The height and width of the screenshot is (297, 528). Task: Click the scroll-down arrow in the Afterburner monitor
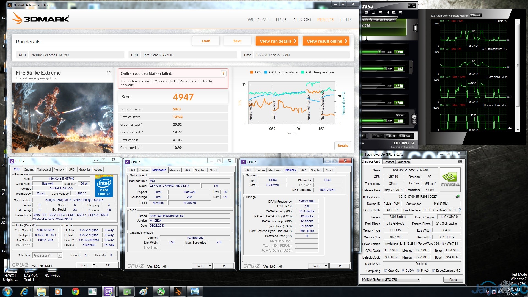coord(518,130)
